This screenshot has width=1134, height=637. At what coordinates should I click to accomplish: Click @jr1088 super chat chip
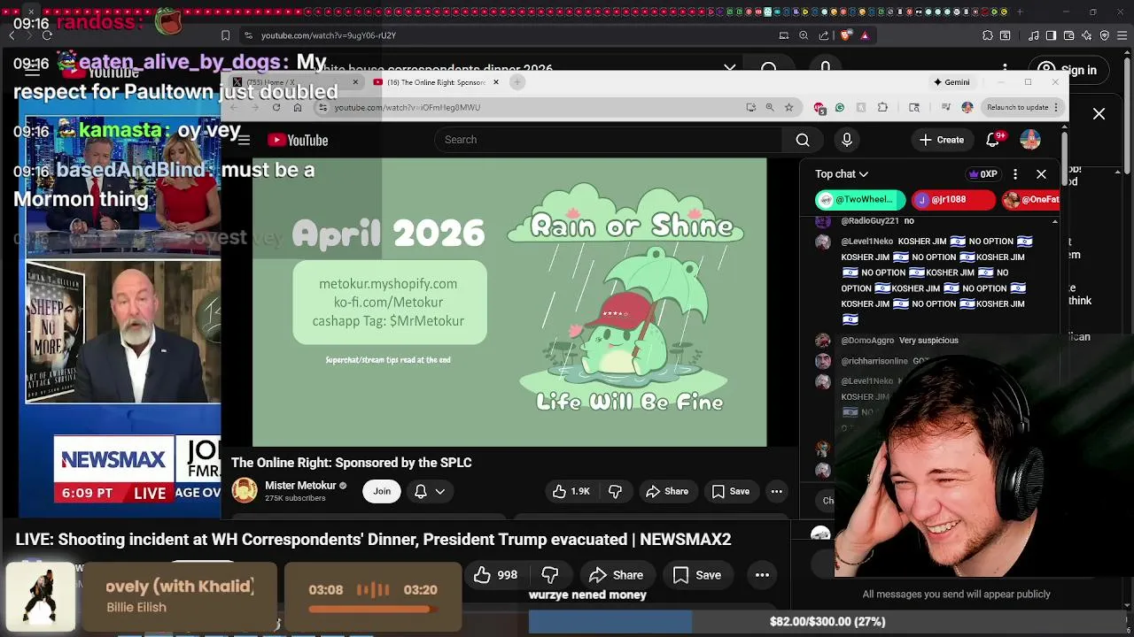(953, 200)
